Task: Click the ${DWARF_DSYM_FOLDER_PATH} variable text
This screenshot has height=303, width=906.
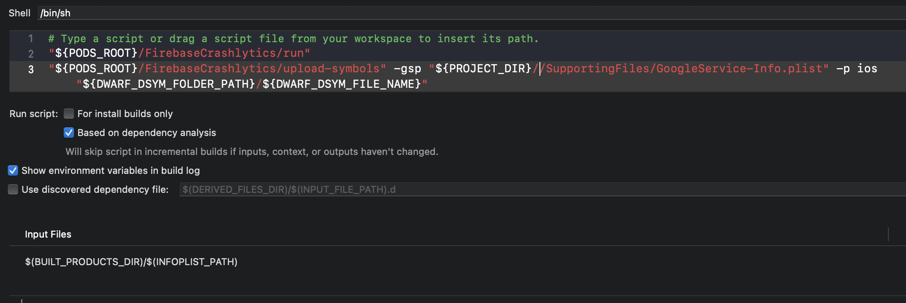Action: tap(169, 84)
